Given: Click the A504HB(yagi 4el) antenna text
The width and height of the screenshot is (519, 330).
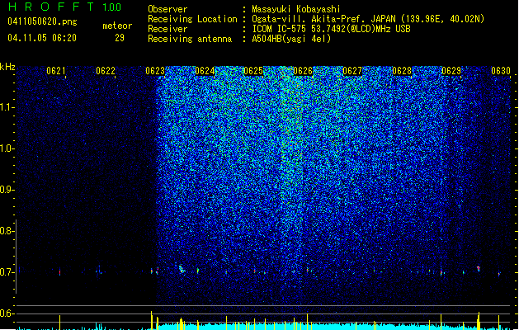Looking at the screenshot, I should pyautogui.click(x=291, y=39).
